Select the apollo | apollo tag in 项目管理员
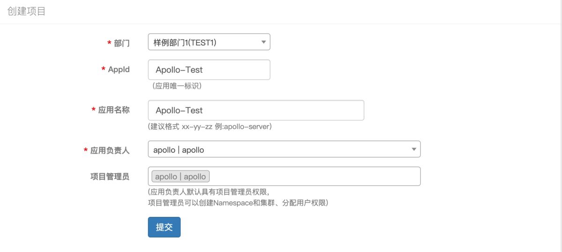This screenshot has height=252, width=562. [181, 177]
